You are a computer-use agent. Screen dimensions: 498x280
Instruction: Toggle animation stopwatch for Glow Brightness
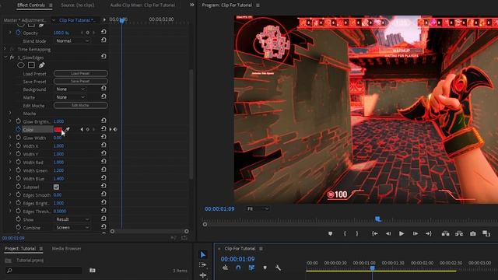coord(18,121)
